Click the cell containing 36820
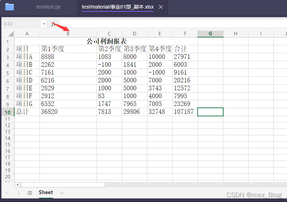Viewport: 287px width, 202px height. pyautogui.click(x=68, y=112)
